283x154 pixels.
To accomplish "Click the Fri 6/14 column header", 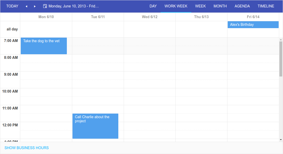I will coord(253,17).
